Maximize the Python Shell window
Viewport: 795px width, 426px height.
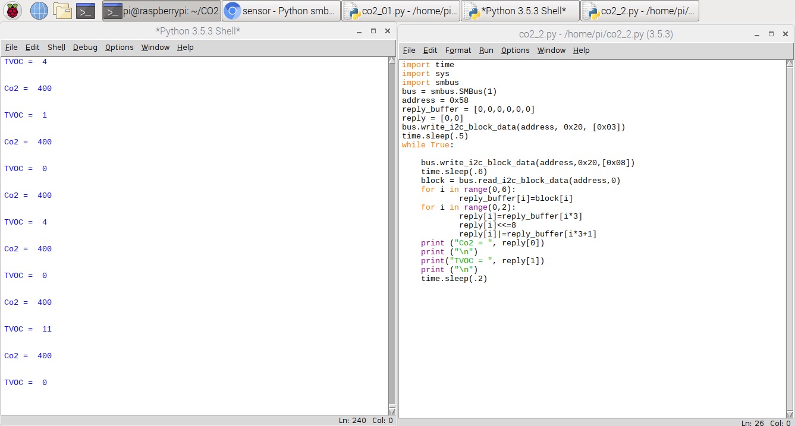[373, 31]
